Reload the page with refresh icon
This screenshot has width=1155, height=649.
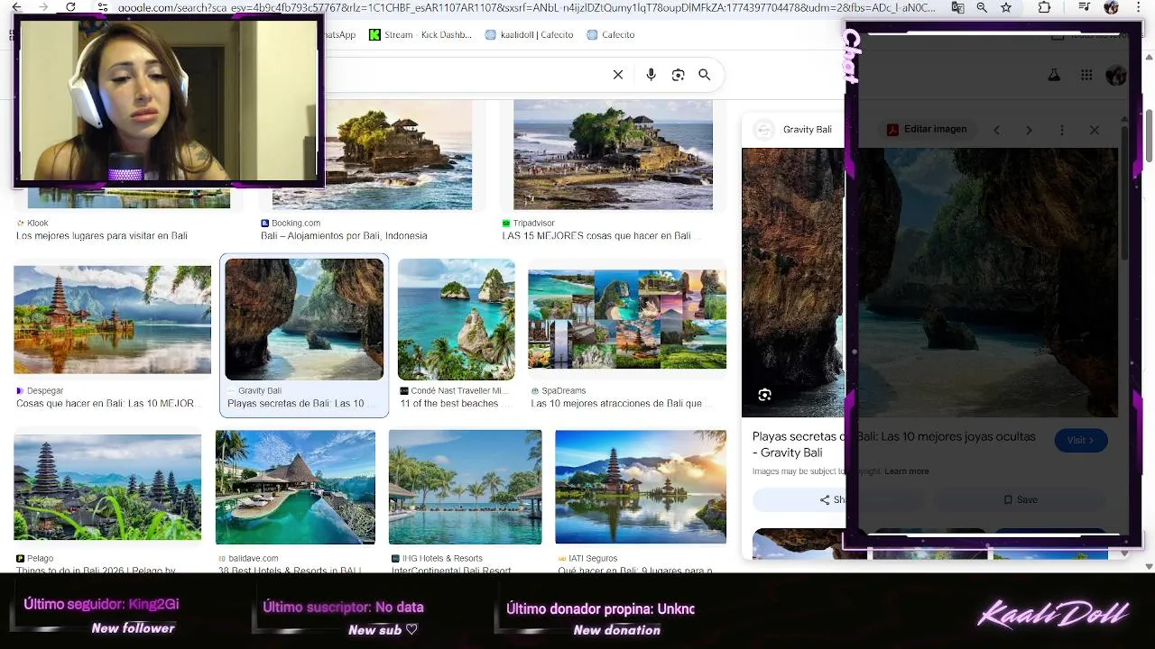70,7
